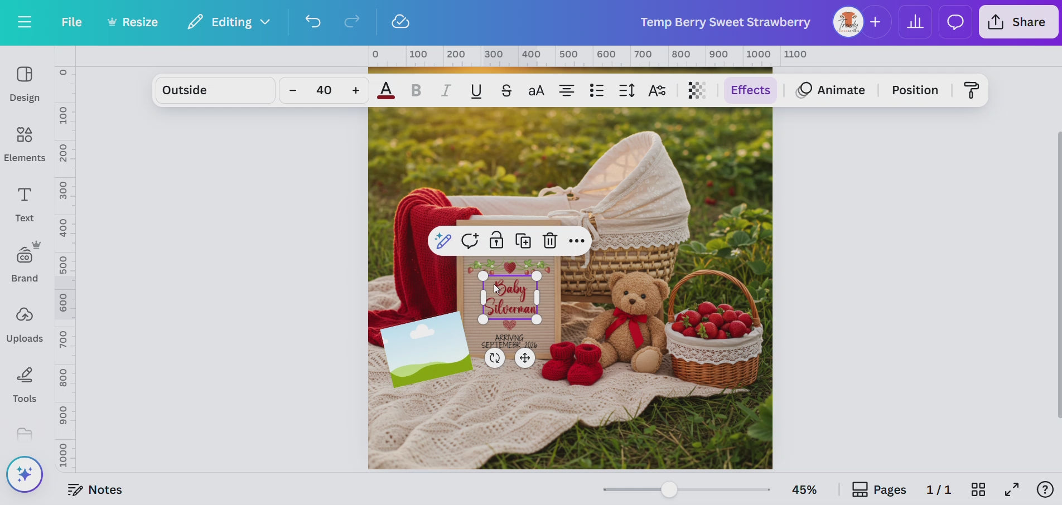Viewport: 1062px width, 505px height.
Task: Open more options on floating toolbar
Action: click(x=577, y=241)
